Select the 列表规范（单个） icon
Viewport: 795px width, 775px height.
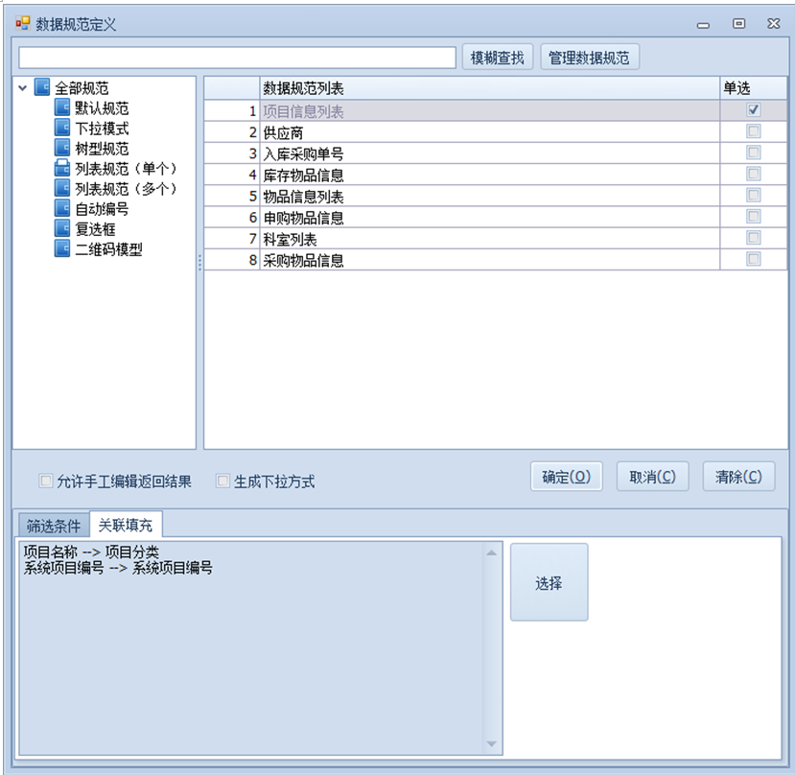click(x=62, y=169)
